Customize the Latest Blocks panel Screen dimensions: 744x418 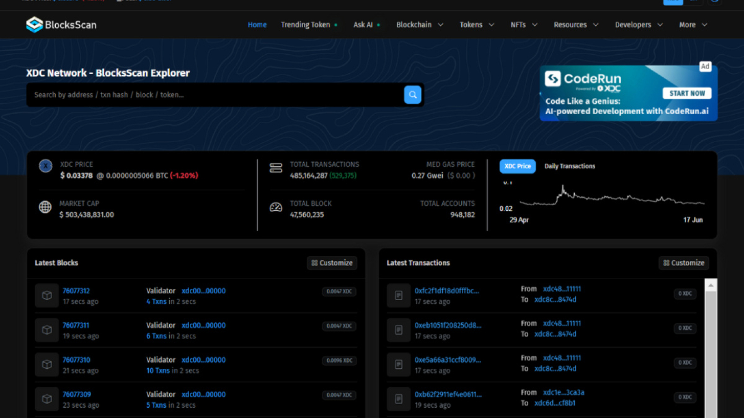coord(332,263)
